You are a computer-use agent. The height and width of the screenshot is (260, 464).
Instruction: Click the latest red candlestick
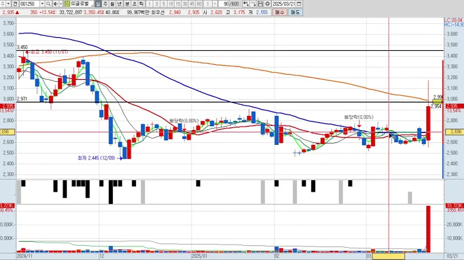(x=428, y=123)
